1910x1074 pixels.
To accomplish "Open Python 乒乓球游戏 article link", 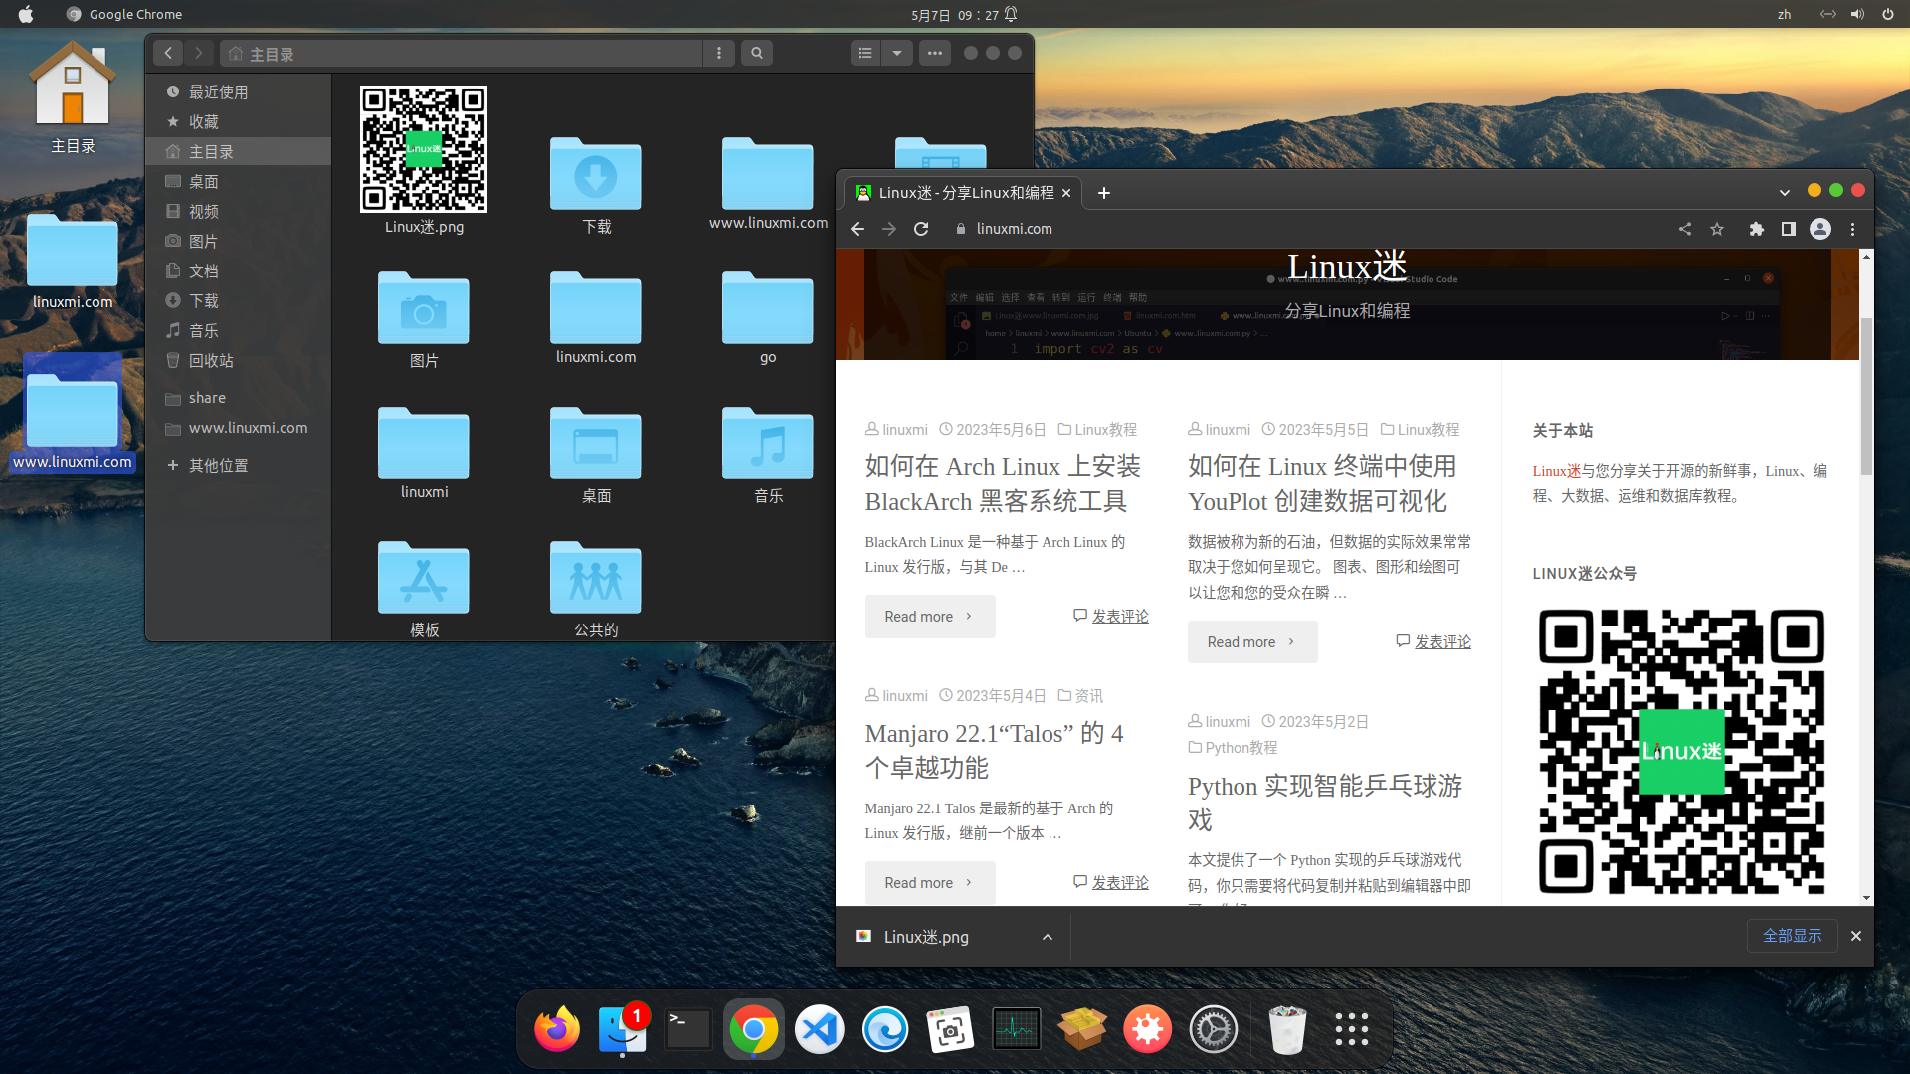I will click(1325, 804).
